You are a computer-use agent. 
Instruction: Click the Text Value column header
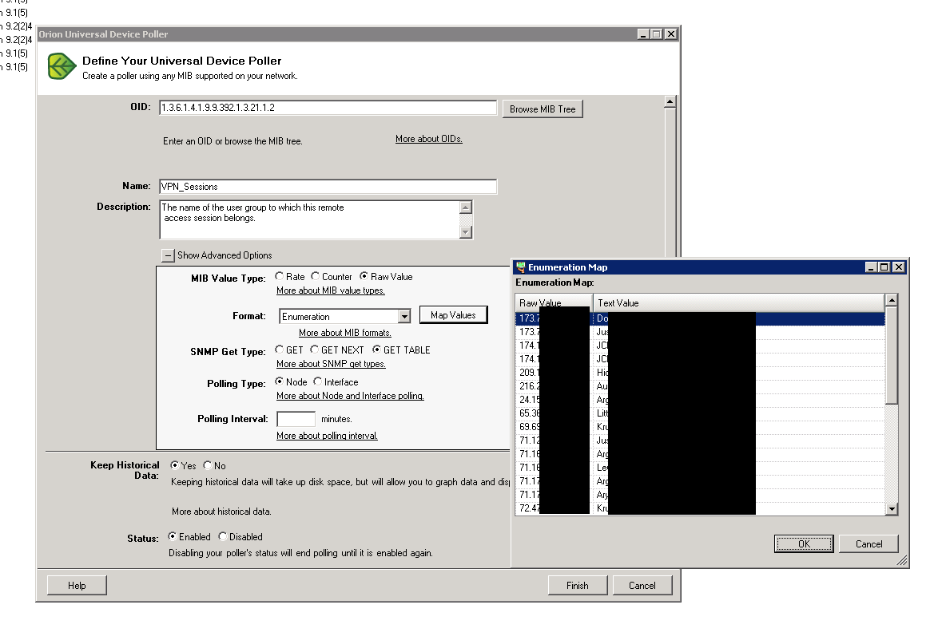738,302
